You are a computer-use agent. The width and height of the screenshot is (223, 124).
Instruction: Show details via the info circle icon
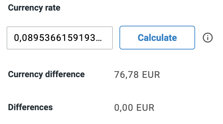pyautogui.click(x=207, y=38)
